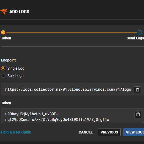Screen dimensions: 144x144
Task: Click the Endpoint section heading
Action: click(8, 60)
